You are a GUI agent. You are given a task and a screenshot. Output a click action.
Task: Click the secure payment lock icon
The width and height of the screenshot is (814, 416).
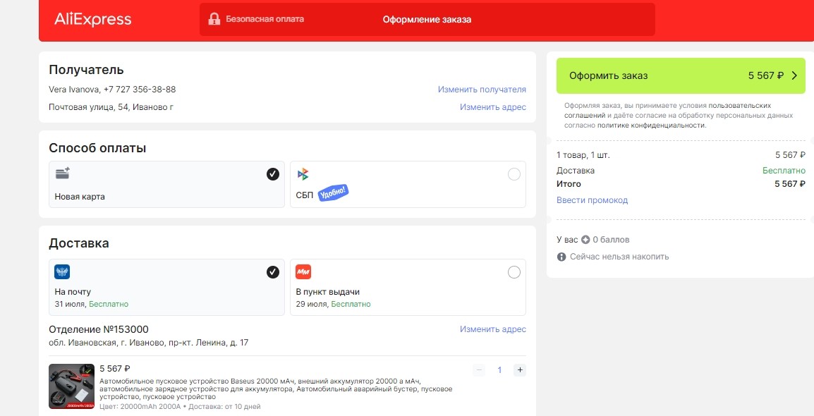(214, 19)
